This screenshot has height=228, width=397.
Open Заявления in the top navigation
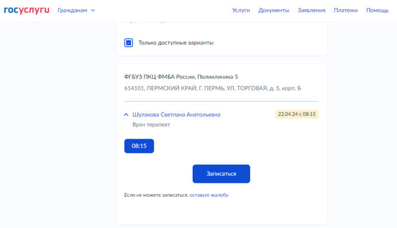point(311,10)
